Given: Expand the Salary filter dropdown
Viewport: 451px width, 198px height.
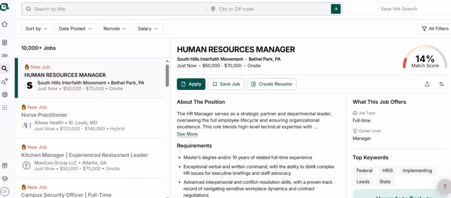Looking at the screenshot, I should pyautogui.click(x=148, y=29).
